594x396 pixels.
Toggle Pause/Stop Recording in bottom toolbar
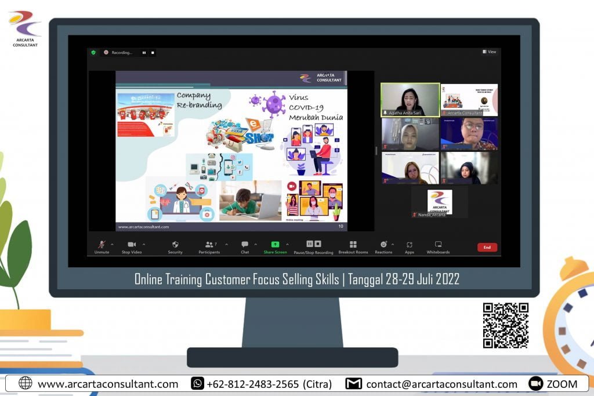[x=313, y=244]
